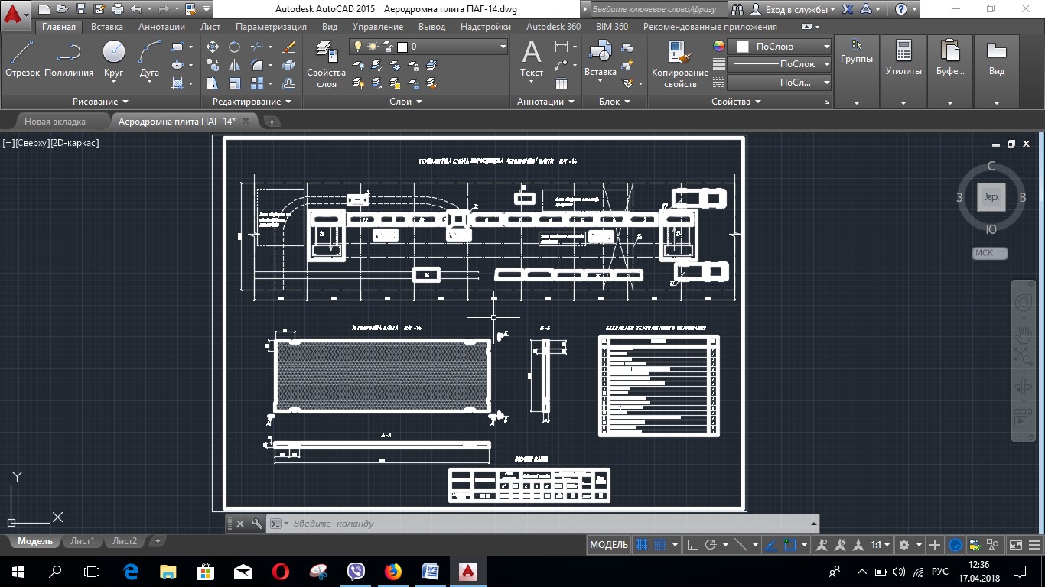
Task: Click the Вход в службы sign-in button
Action: pyautogui.click(x=792, y=9)
